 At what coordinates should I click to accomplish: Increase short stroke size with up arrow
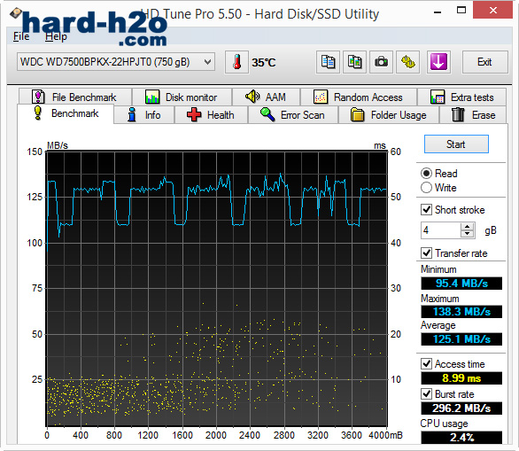coord(467,227)
